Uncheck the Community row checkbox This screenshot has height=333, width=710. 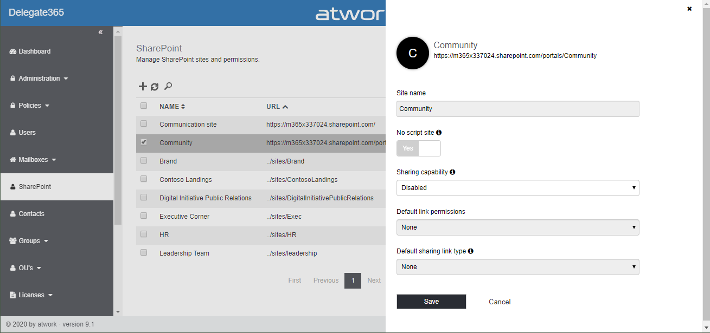[x=144, y=142]
